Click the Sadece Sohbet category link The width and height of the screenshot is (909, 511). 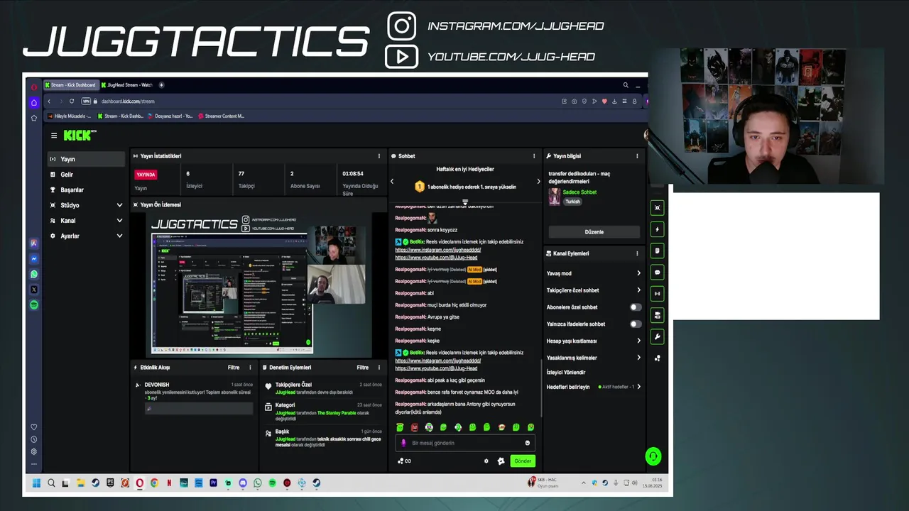tap(579, 192)
